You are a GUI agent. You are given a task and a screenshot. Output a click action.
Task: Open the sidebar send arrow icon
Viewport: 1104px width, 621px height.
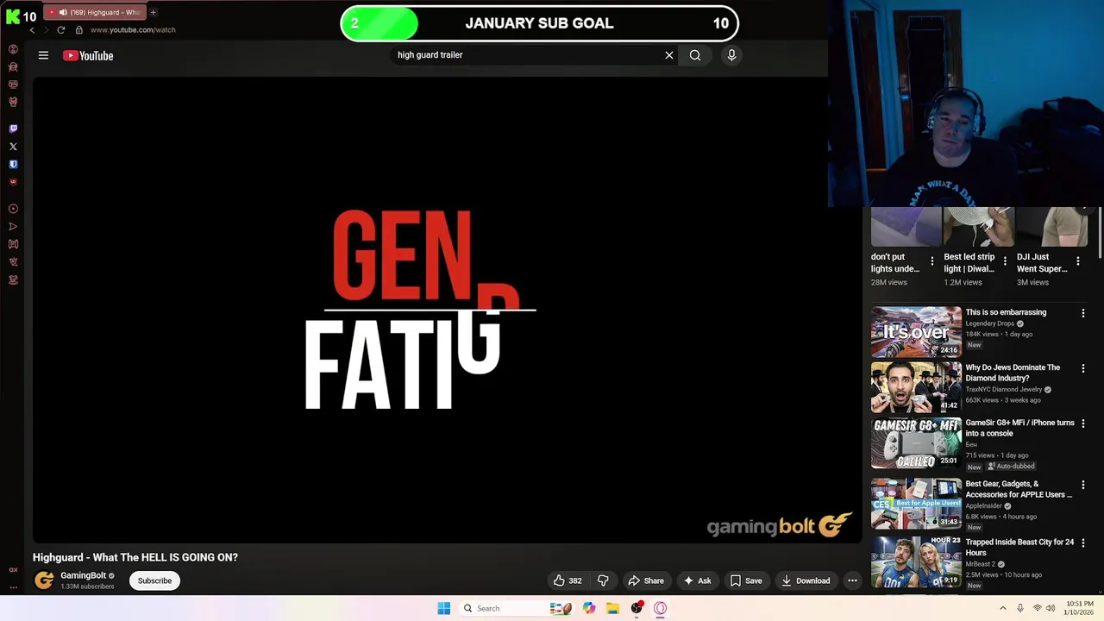[x=13, y=227]
